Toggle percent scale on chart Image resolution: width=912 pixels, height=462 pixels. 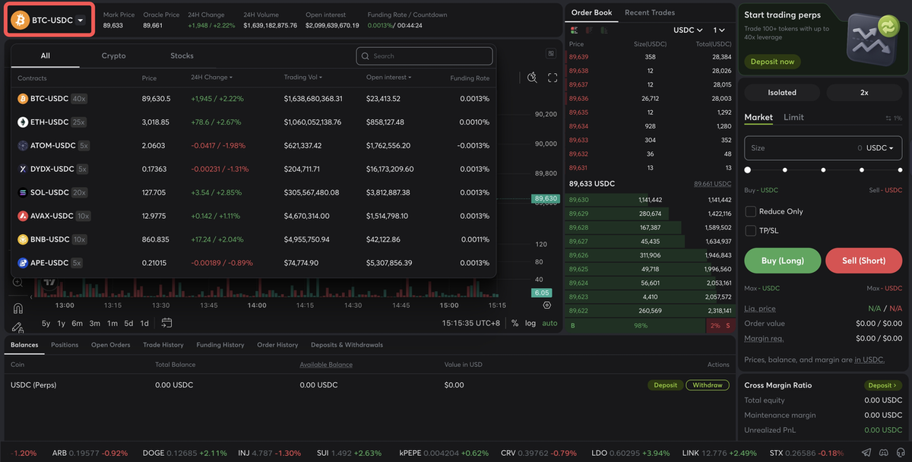click(515, 323)
